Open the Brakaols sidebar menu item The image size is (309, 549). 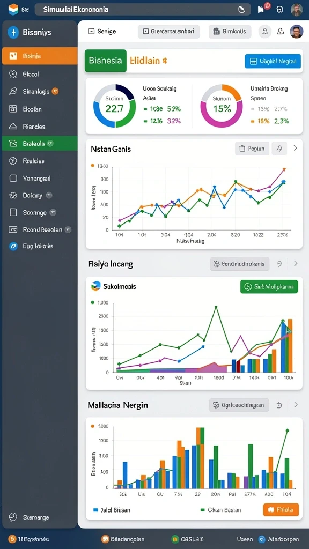coord(40,143)
